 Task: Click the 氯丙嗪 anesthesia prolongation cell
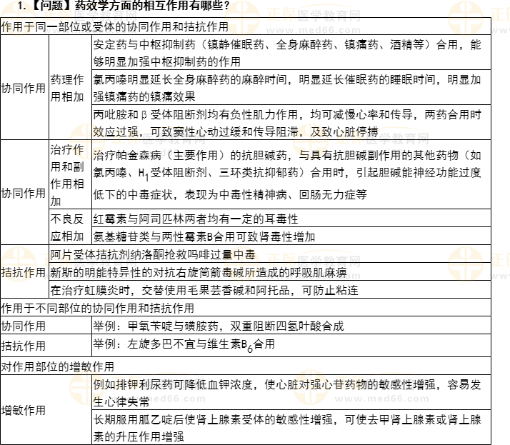(x=291, y=88)
